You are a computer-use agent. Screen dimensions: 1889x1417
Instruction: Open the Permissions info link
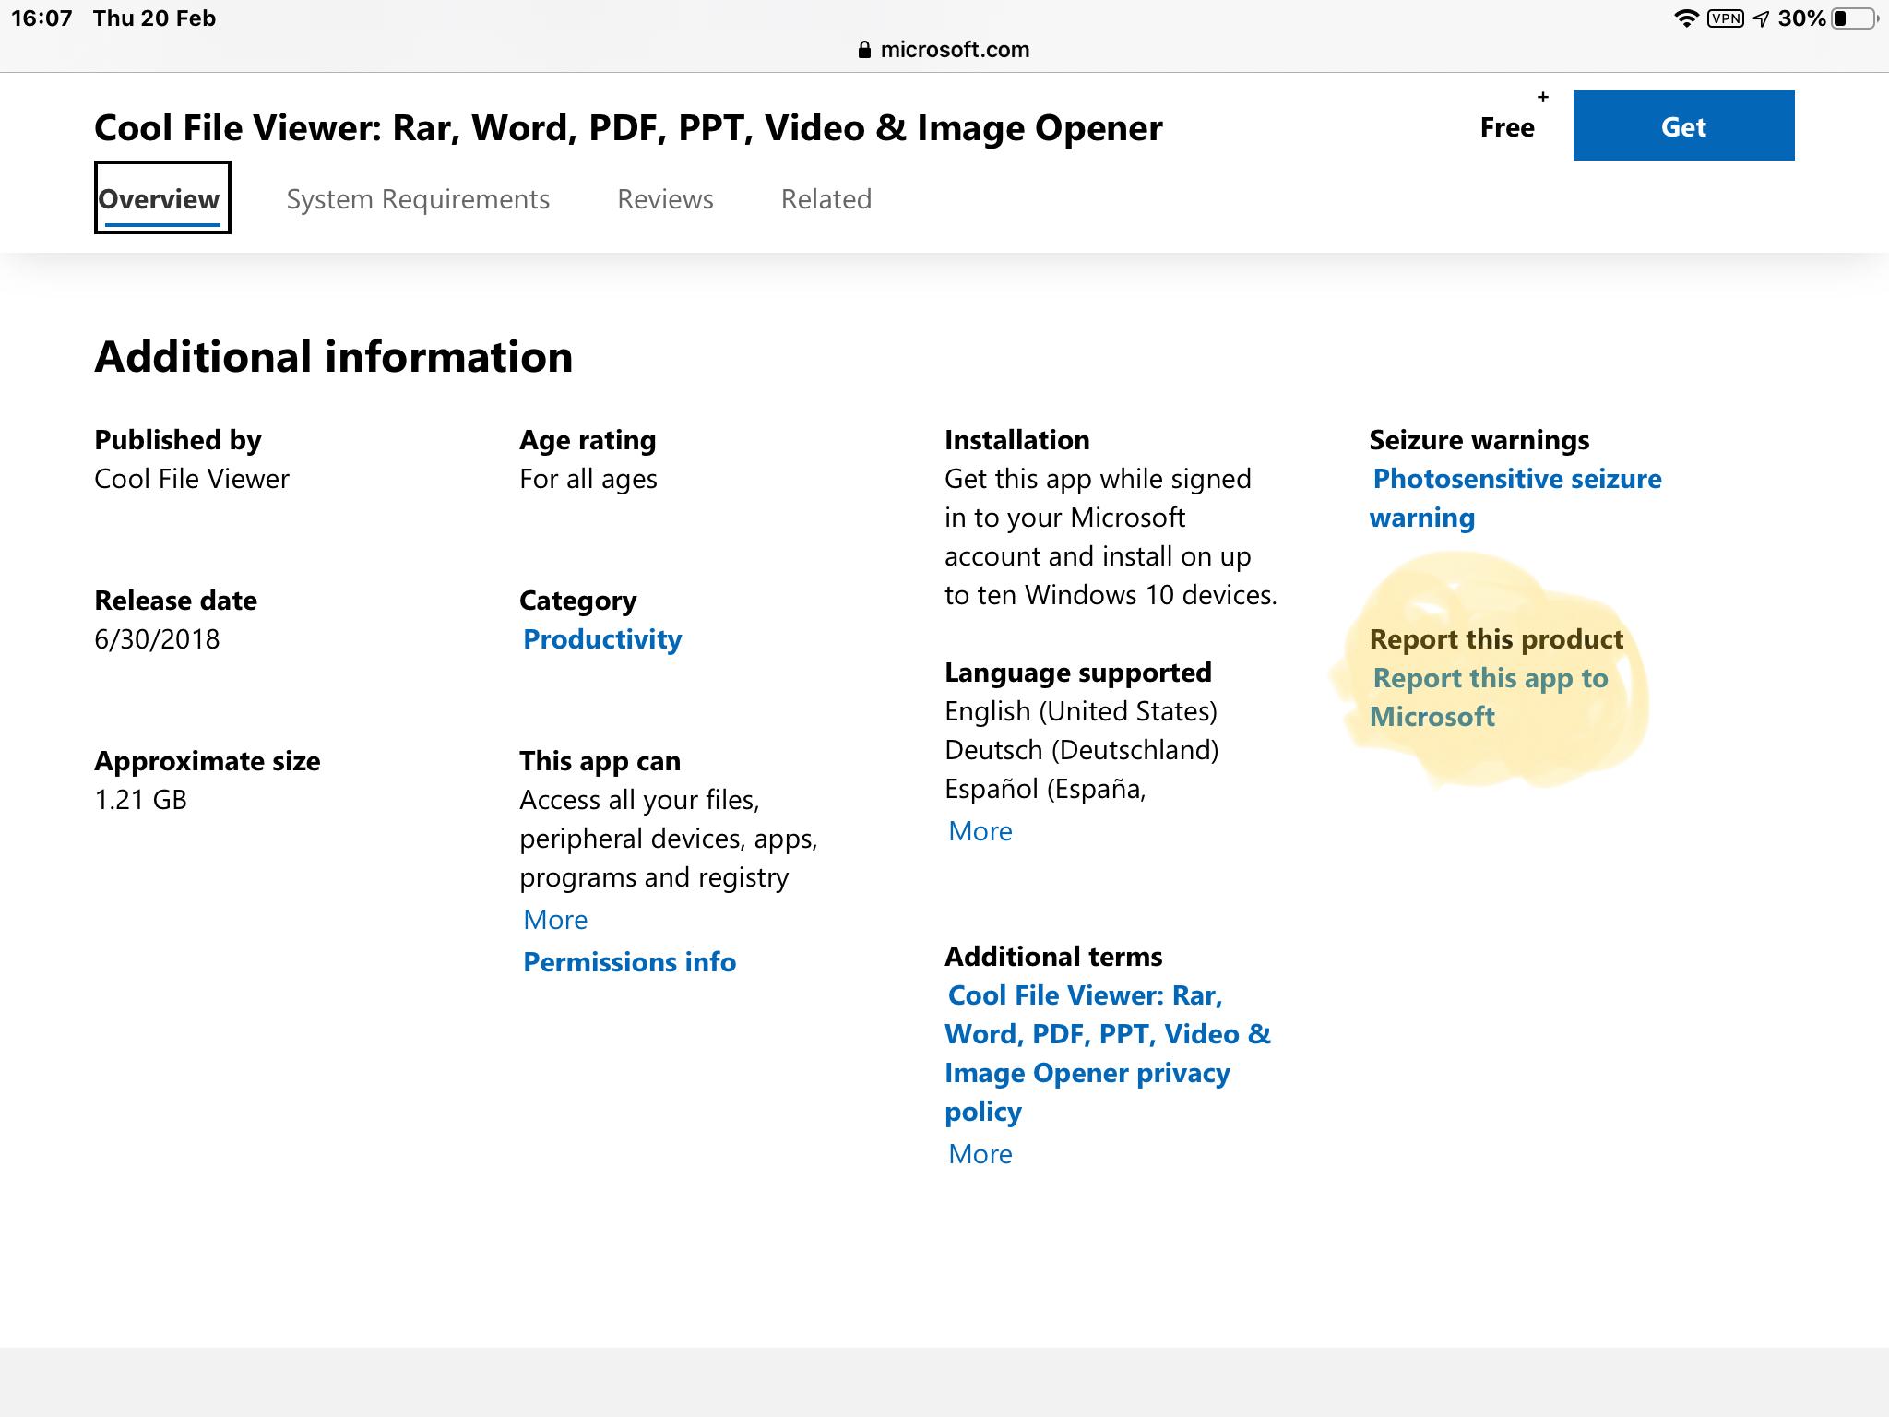(x=629, y=962)
